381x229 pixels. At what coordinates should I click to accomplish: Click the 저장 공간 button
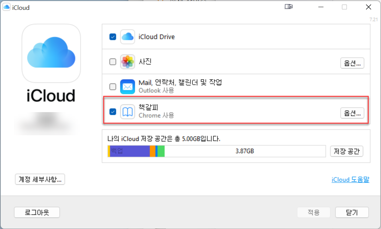[x=347, y=151]
